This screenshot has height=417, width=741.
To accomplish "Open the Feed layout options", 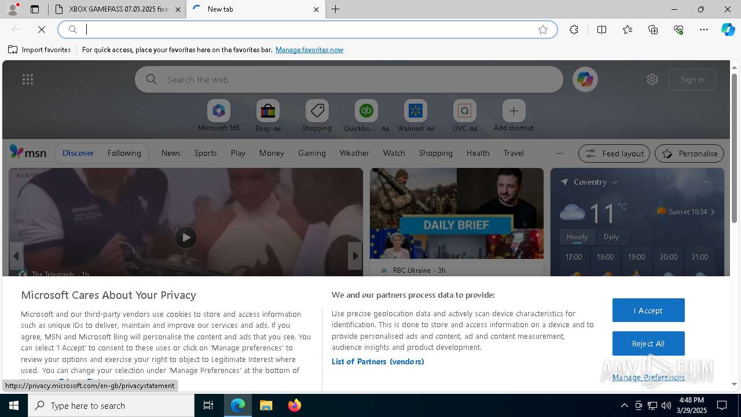I will pos(614,153).
